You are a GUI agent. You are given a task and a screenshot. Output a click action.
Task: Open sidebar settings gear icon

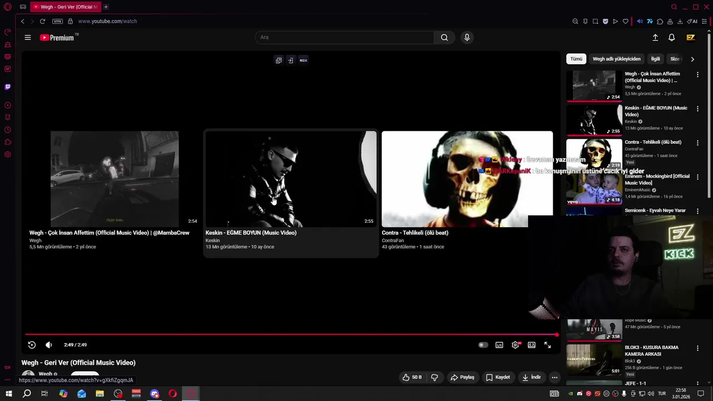tap(7, 154)
